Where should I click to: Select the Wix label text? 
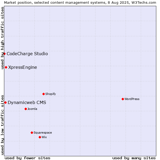point(44,137)
